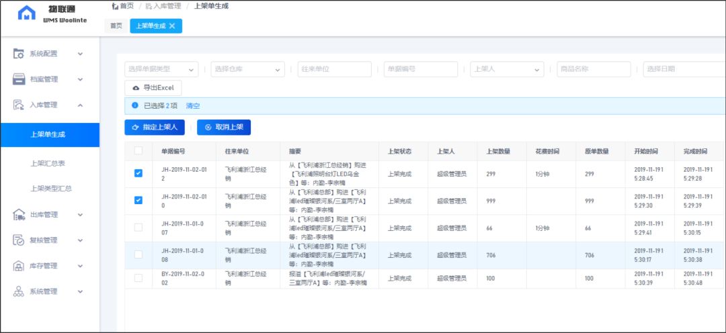Expand the 出库管理 menu chevron

click(80, 215)
